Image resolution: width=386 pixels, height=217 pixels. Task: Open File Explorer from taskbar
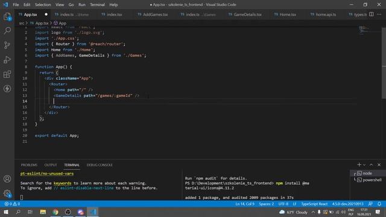click(43, 212)
